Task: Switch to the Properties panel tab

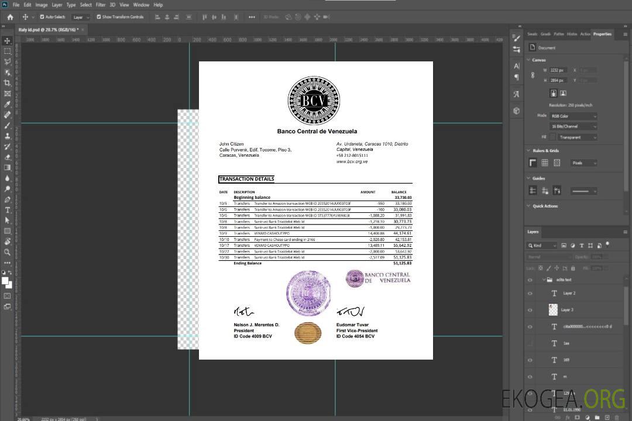Action: pyautogui.click(x=602, y=34)
